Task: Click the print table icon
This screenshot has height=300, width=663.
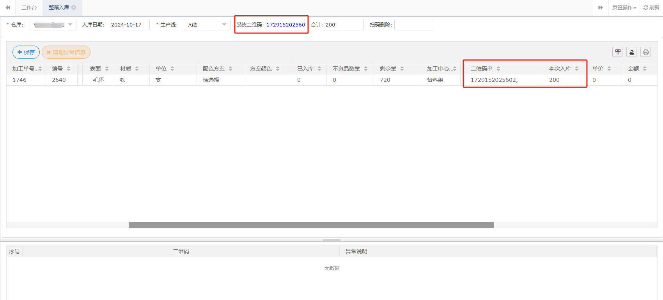Action: click(646, 52)
